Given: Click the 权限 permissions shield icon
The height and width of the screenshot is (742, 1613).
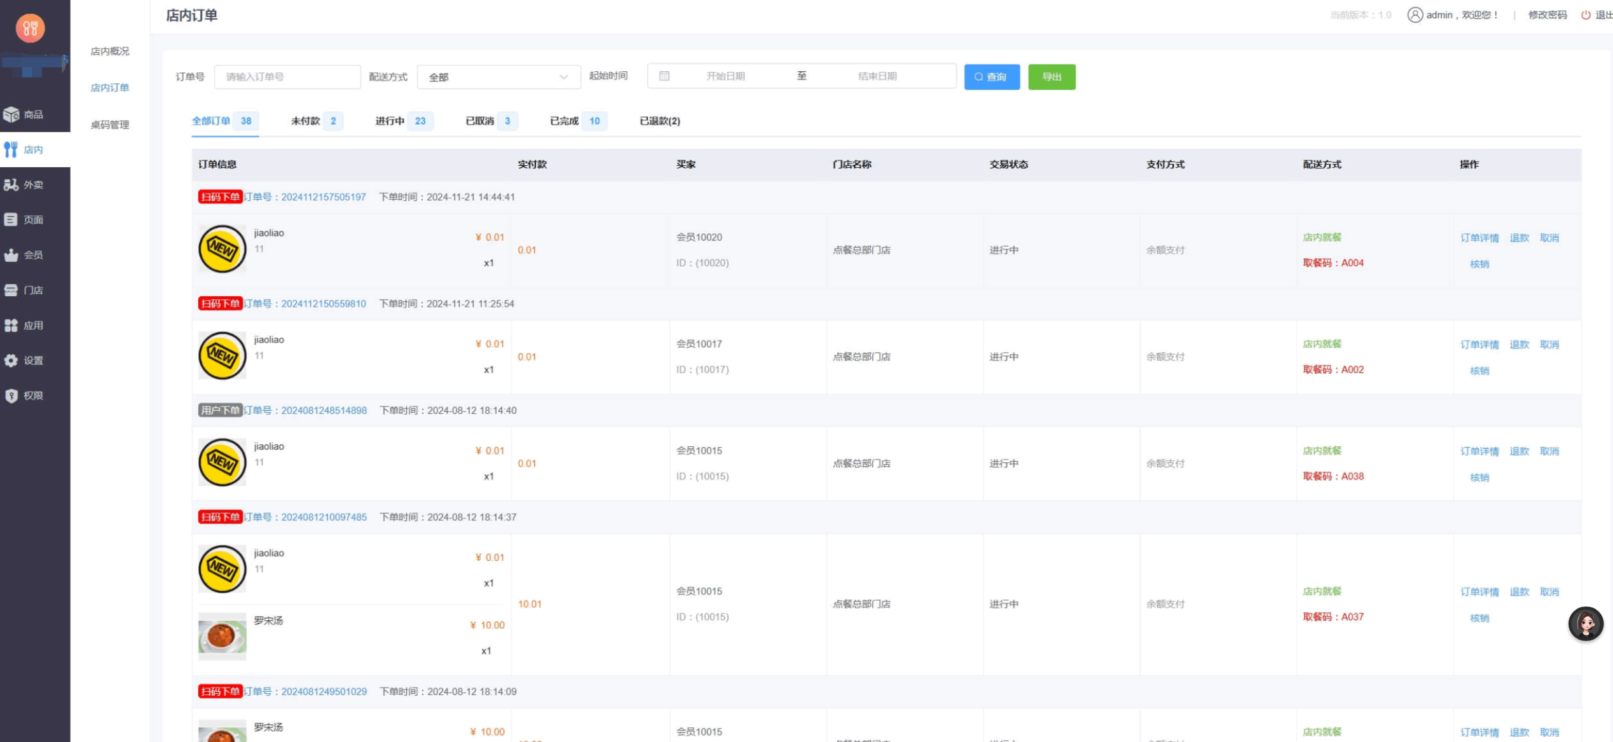Looking at the screenshot, I should coord(11,395).
